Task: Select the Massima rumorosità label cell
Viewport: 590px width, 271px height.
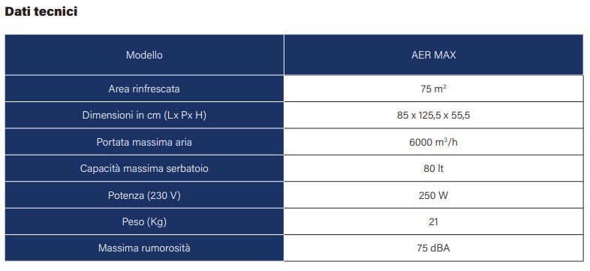Action: coord(144,248)
